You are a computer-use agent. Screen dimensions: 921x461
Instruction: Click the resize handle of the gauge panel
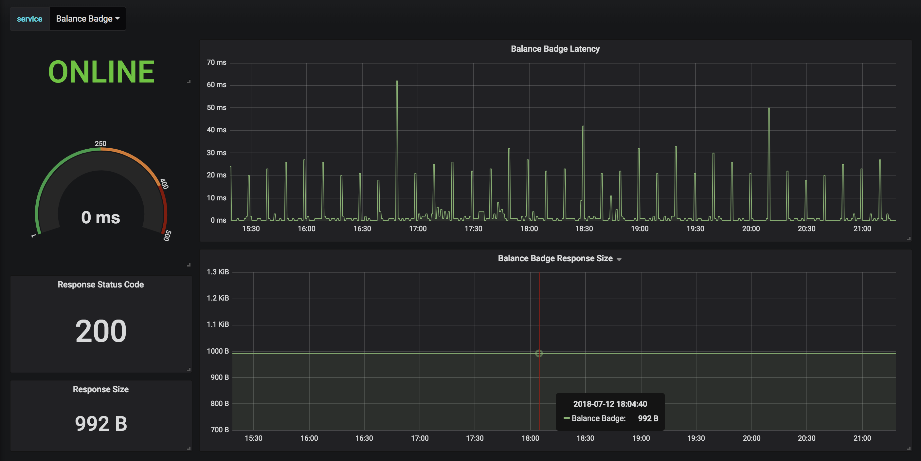click(189, 265)
